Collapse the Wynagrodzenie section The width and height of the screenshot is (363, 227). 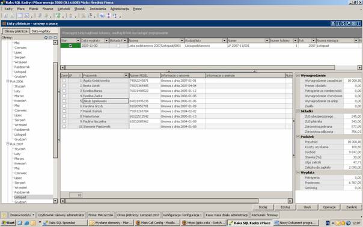tap(298, 76)
